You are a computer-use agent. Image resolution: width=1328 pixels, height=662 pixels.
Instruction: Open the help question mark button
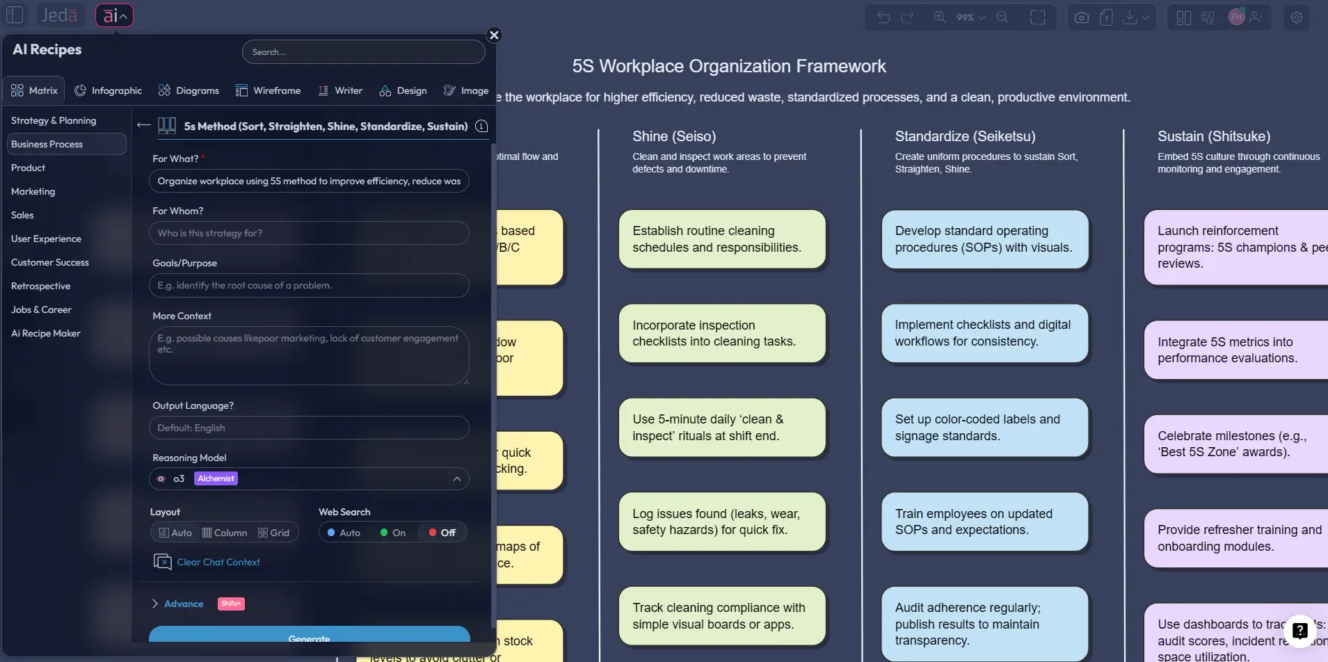1299,631
